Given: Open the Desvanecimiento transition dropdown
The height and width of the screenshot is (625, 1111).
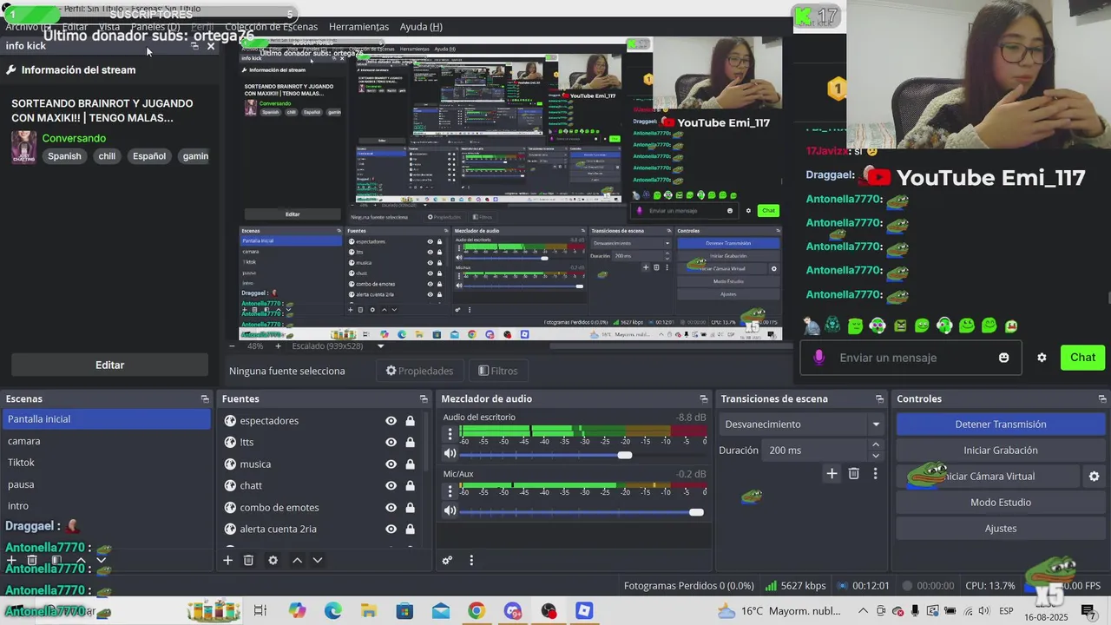Looking at the screenshot, I should 801,424.
